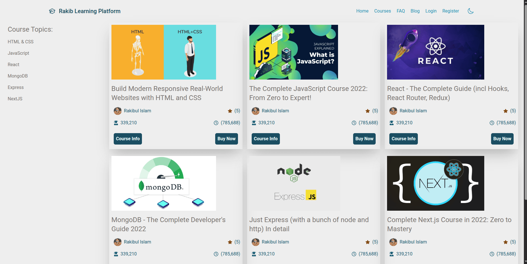
Task: Open the Home menu item
Action: coord(362,11)
